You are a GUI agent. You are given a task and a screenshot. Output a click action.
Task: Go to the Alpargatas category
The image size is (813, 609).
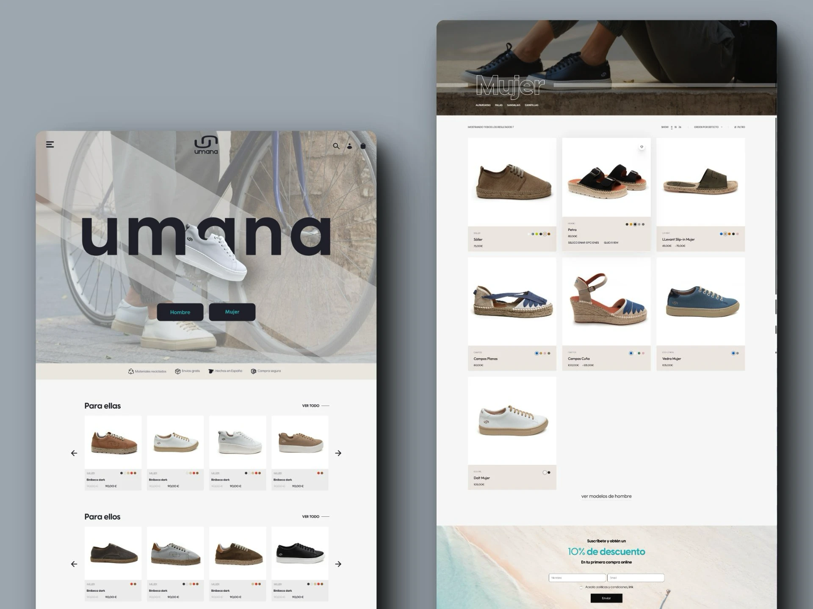click(x=483, y=105)
